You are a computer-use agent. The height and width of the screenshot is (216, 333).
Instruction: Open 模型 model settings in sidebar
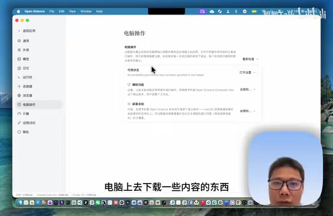23,59
